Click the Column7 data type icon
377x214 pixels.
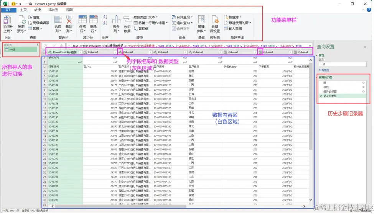(x=260, y=52)
